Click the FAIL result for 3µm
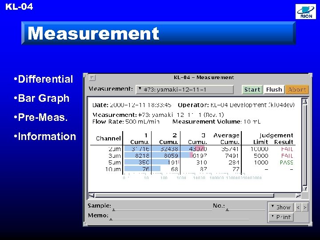This screenshot has width=320, height=240. click(287, 156)
